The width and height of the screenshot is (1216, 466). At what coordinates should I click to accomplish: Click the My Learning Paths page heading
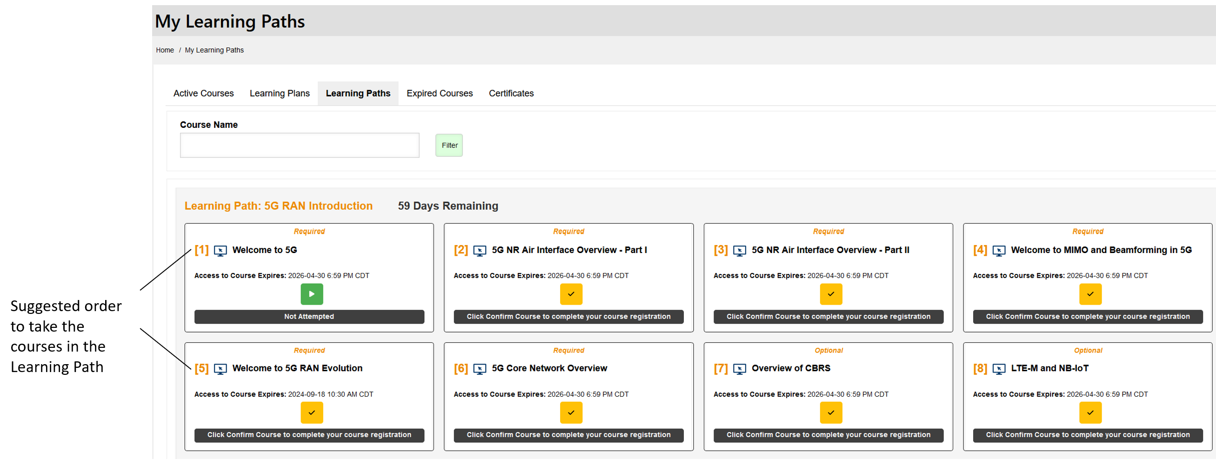230,22
